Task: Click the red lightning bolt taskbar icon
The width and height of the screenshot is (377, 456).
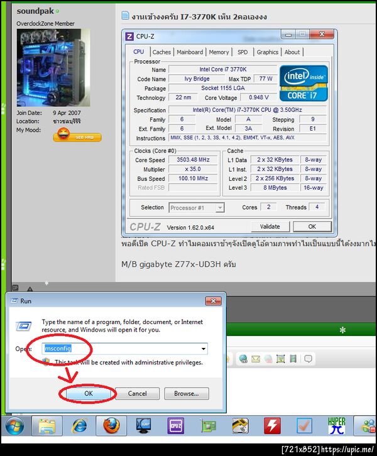Action: [272, 426]
